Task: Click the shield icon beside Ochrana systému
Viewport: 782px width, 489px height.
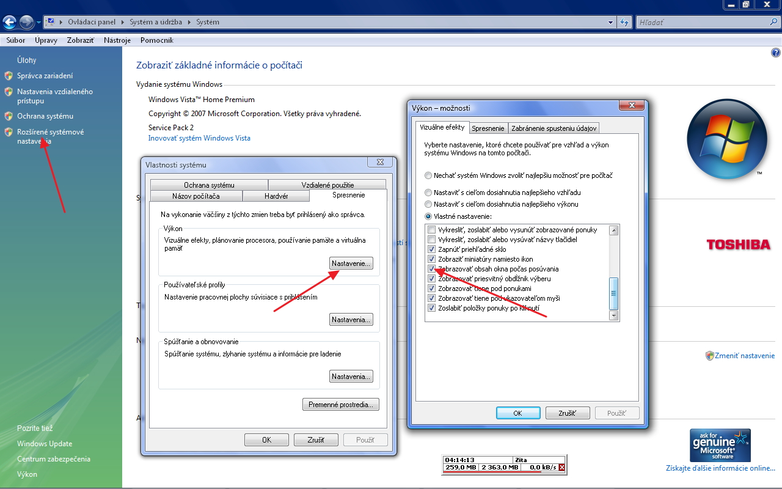Action: point(8,116)
